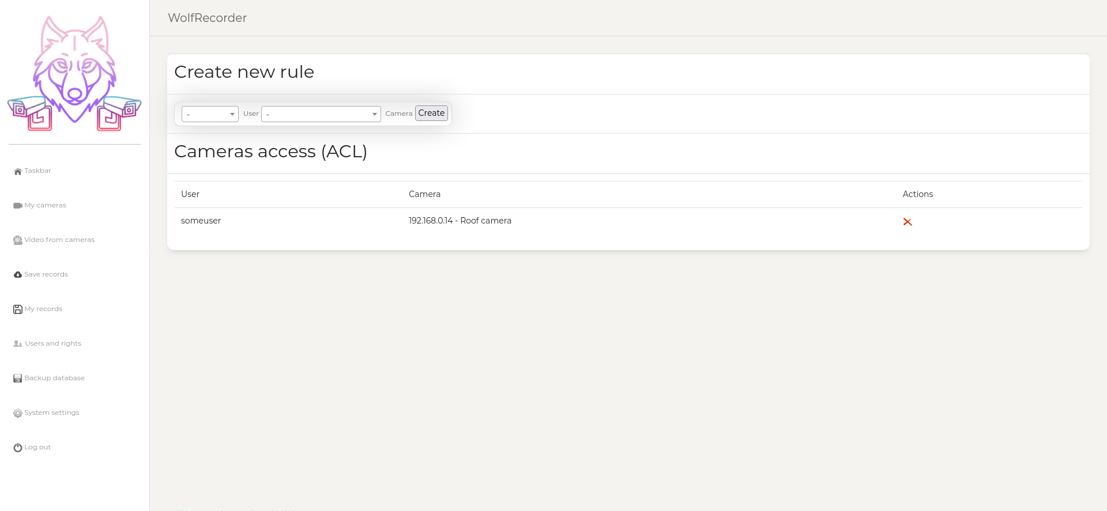Click the Camera column header

pyautogui.click(x=424, y=194)
